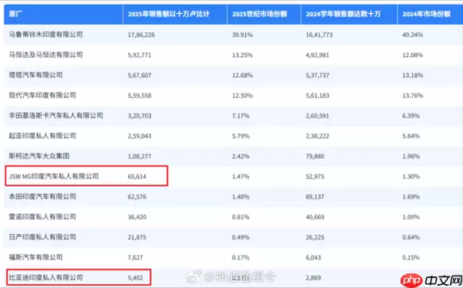Select the 1,08,277 value
Image resolution: width=463 pixels, height=288 pixels.
[x=140, y=156]
